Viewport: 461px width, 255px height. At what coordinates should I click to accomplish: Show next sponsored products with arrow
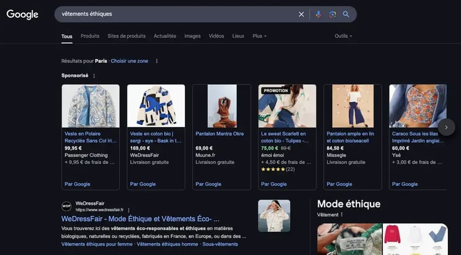[x=447, y=127]
